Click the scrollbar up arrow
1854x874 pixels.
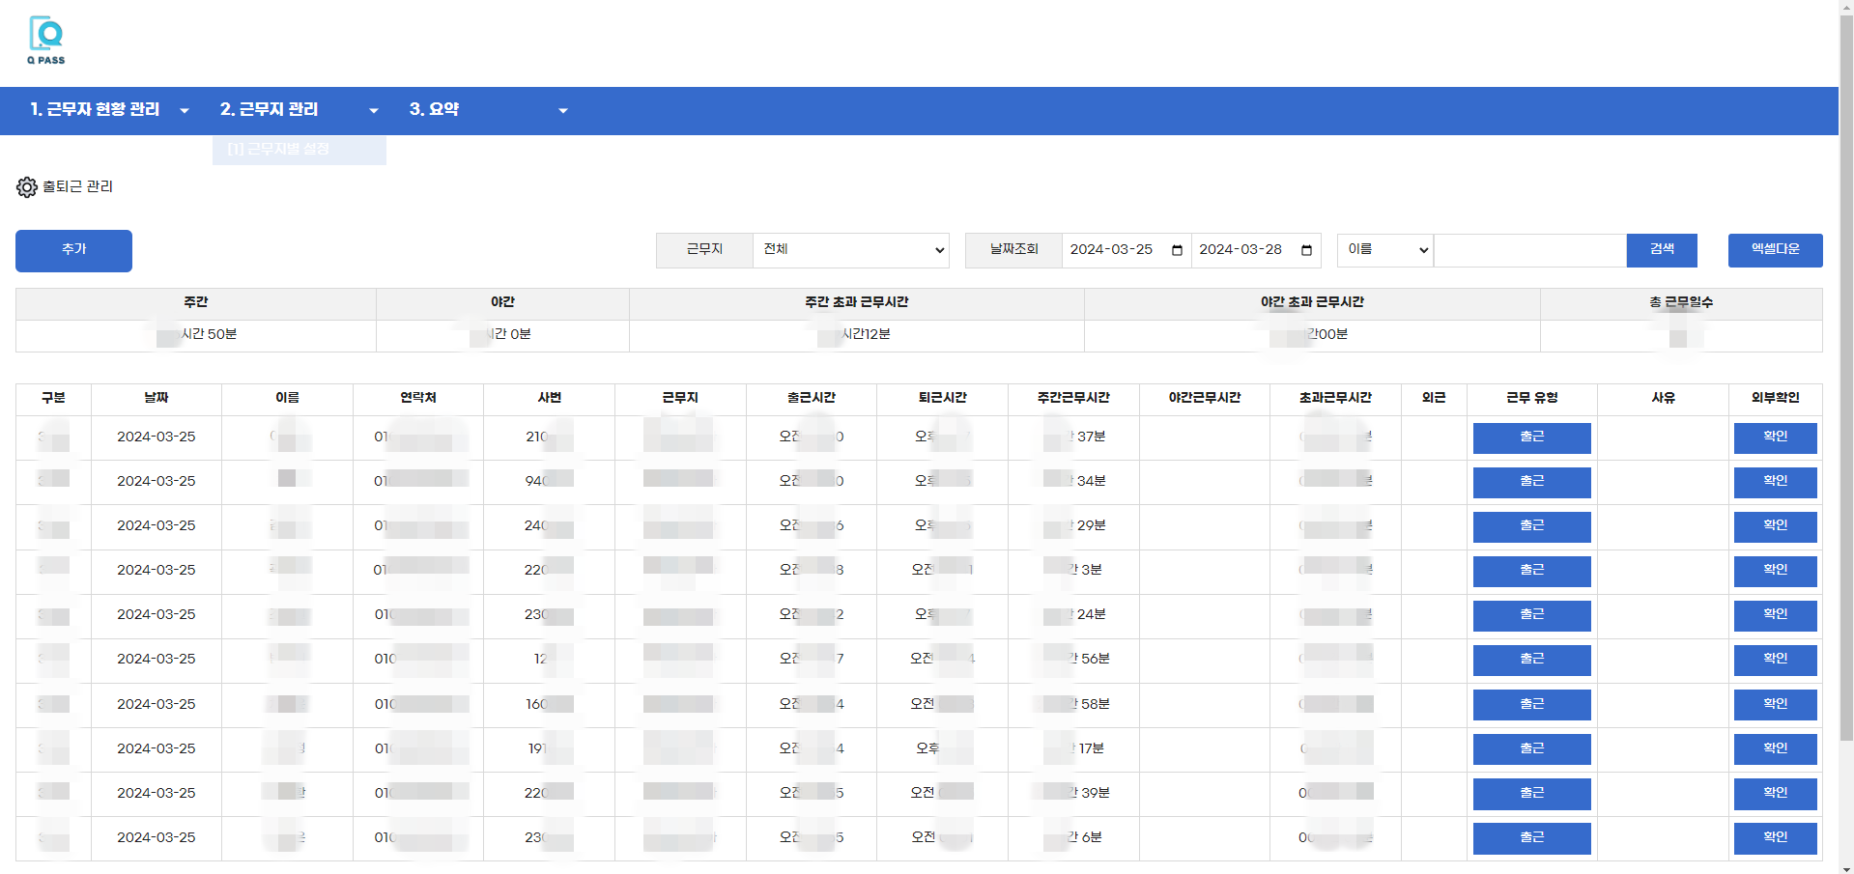[1846, 8]
